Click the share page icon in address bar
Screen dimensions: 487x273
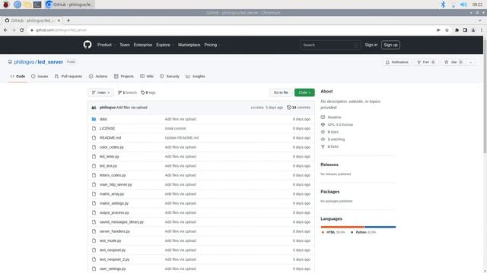pyautogui.click(x=438, y=30)
